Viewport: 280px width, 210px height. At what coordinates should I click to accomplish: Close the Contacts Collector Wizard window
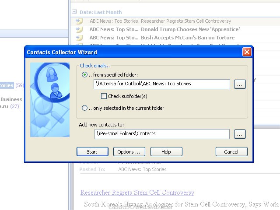point(247,52)
